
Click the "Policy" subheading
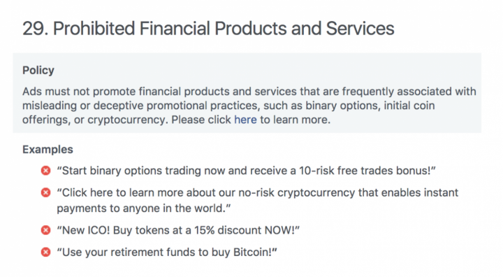[38, 71]
